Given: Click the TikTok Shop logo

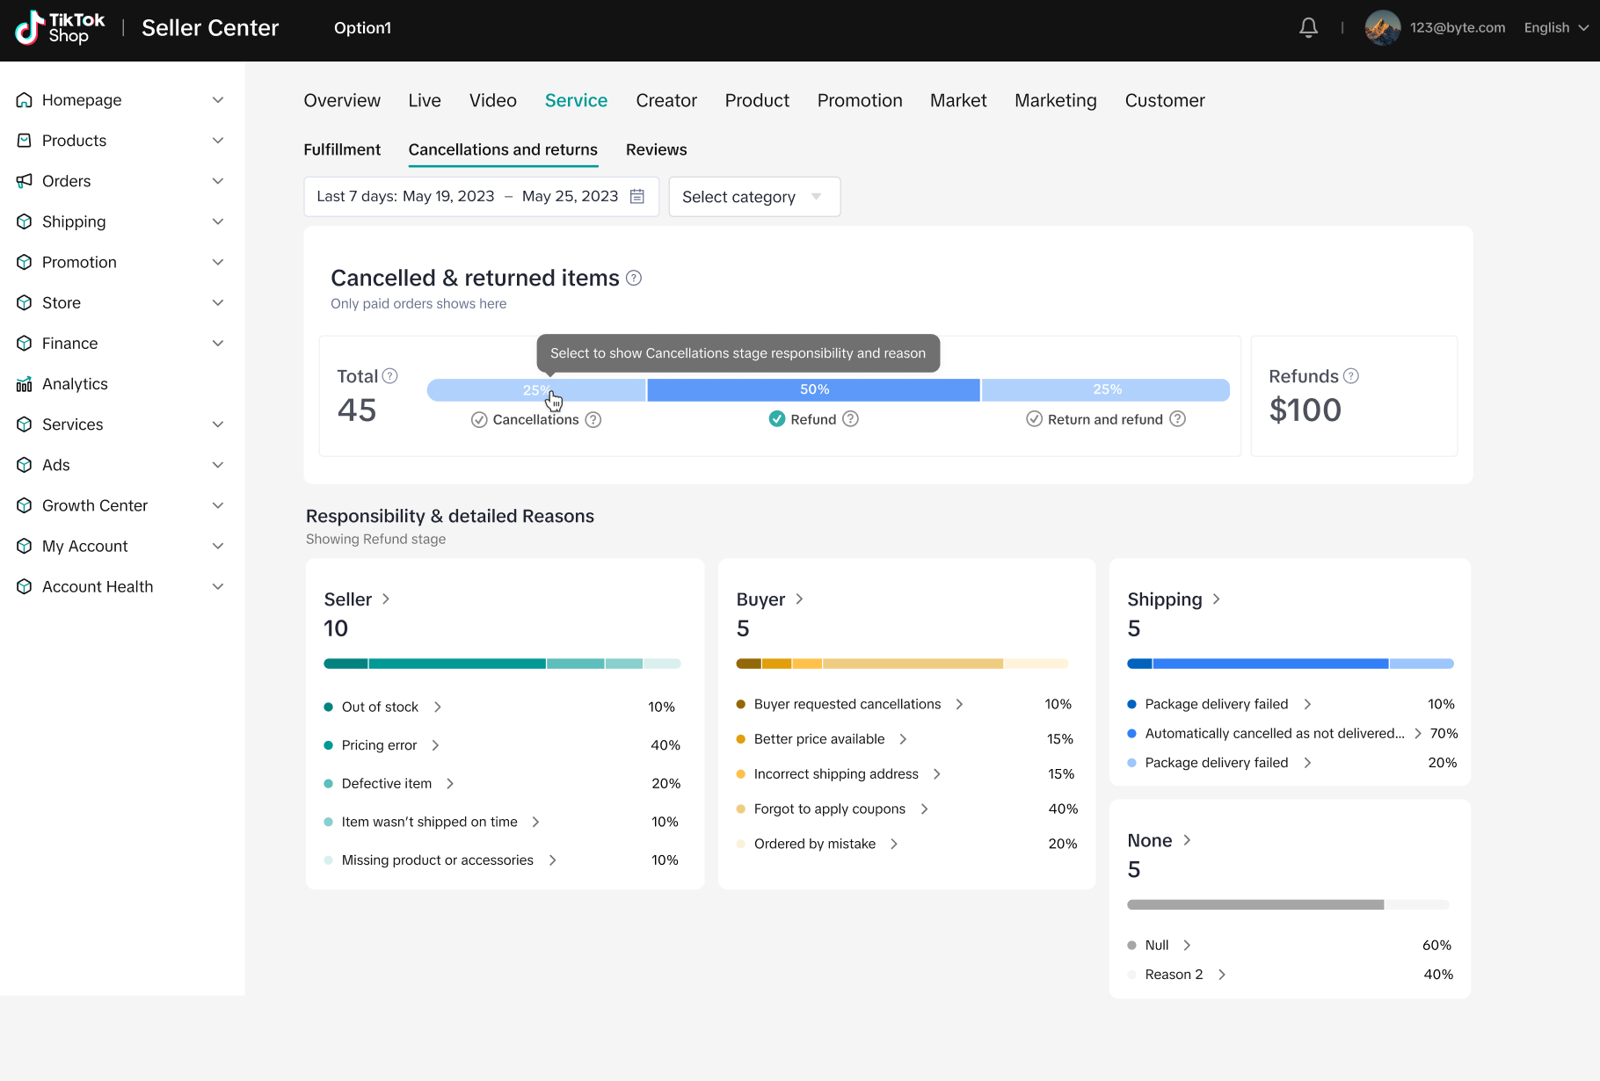Looking at the screenshot, I should tap(60, 28).
